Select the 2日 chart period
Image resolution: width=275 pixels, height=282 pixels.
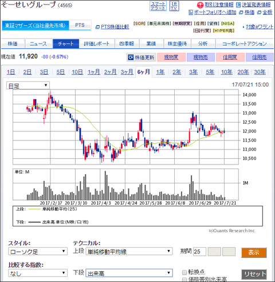pos(27,72)
